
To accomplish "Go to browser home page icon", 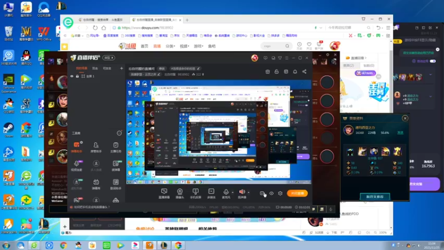I will tap(104, 28).
